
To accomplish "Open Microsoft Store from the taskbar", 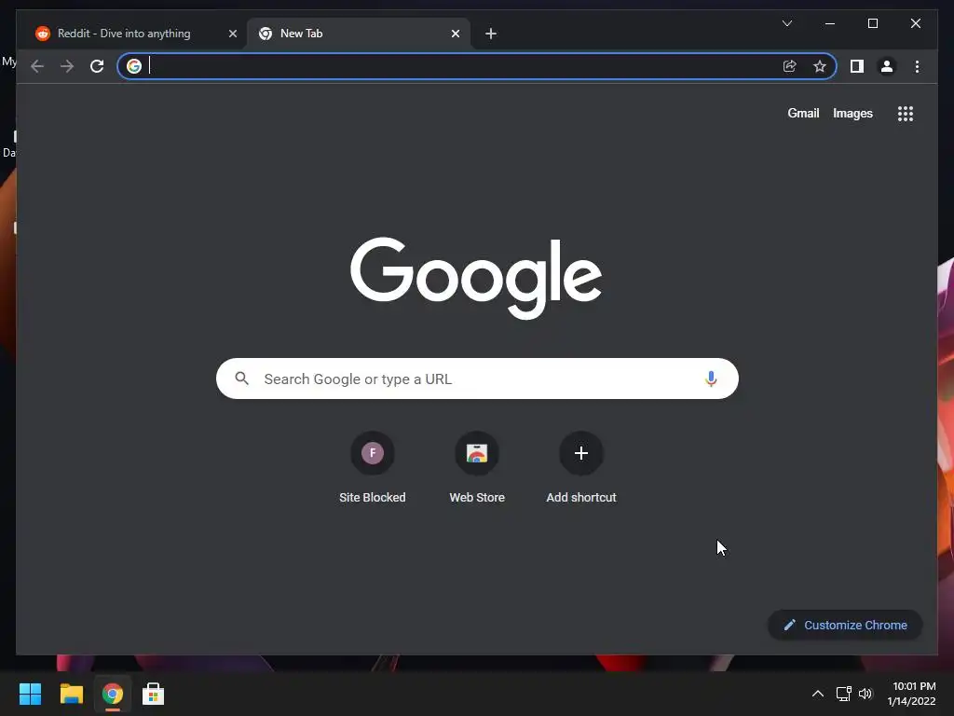I will point(154,694).
